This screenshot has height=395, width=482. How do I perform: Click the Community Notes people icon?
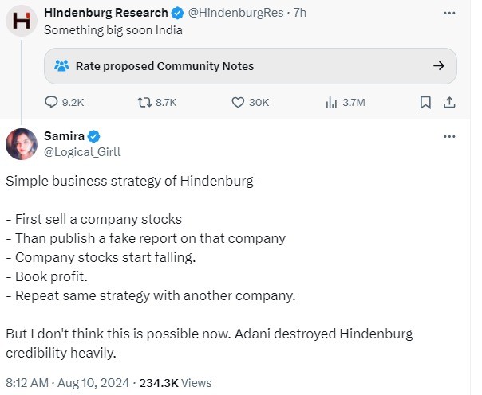point(61,66)
